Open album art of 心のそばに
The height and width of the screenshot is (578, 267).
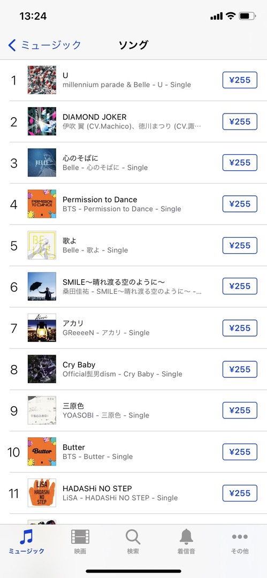pyautogui.click(x=42, y=163)
